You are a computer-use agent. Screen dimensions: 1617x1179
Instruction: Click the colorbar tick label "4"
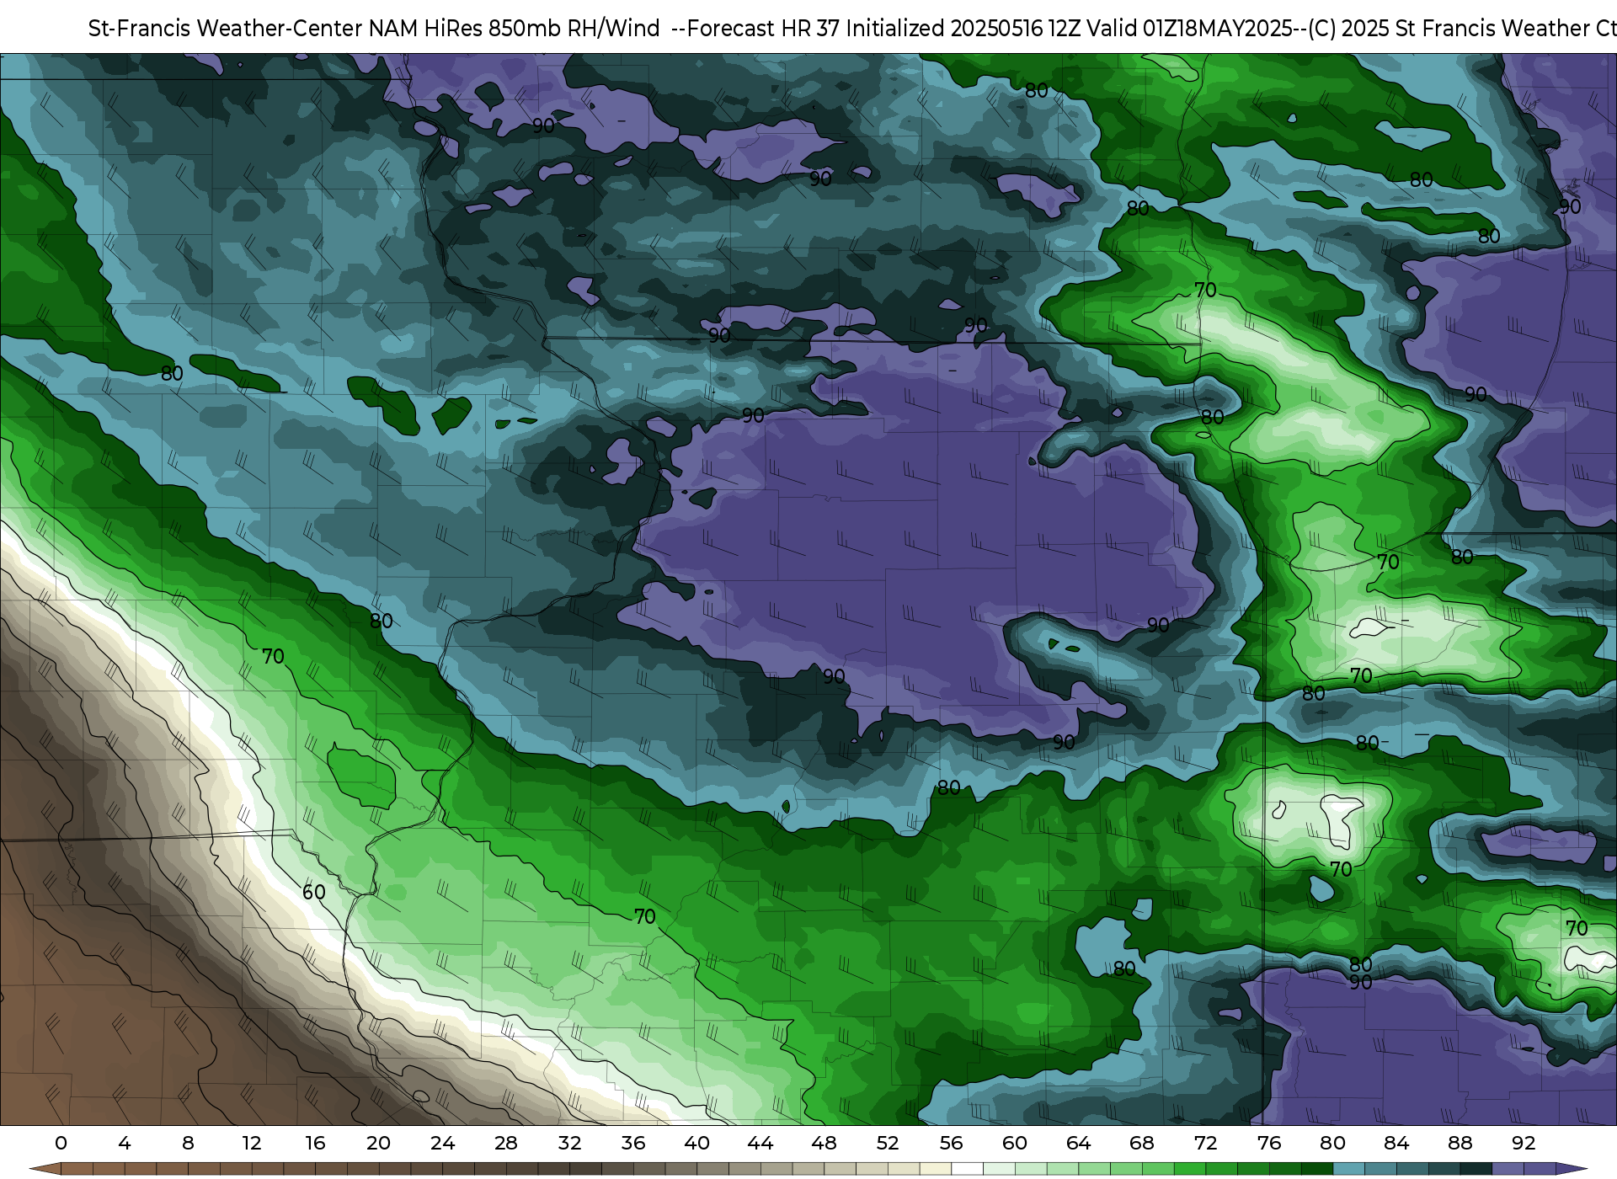(125, 1143)
